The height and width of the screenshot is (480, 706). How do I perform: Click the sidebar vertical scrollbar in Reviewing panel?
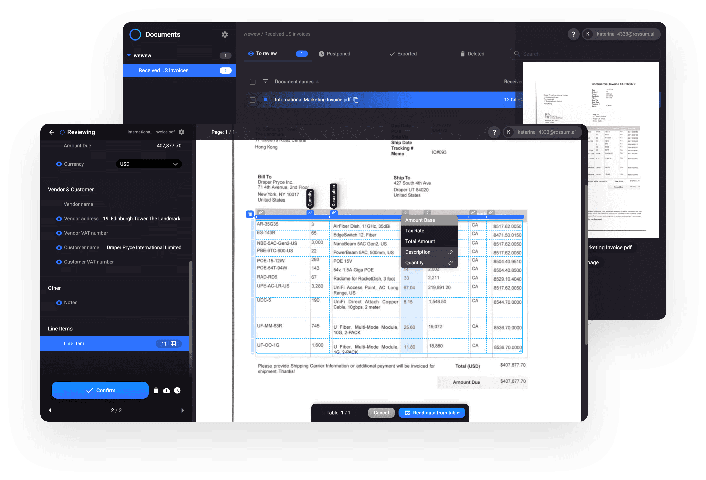pyautogui.click(x=191, y=319)
